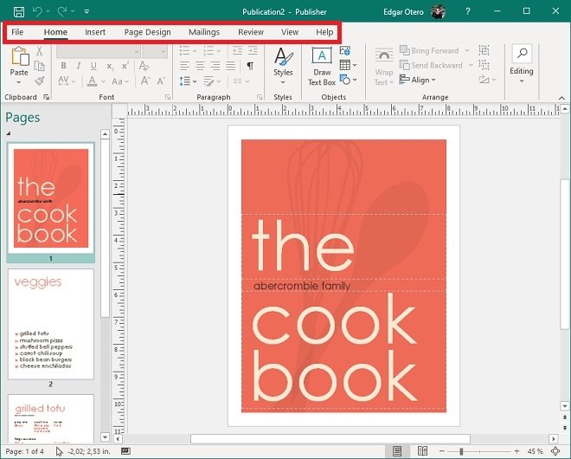This screenshot has height=459, width=571.
Task: Undo the last action
Action: (x=37, y=11)
